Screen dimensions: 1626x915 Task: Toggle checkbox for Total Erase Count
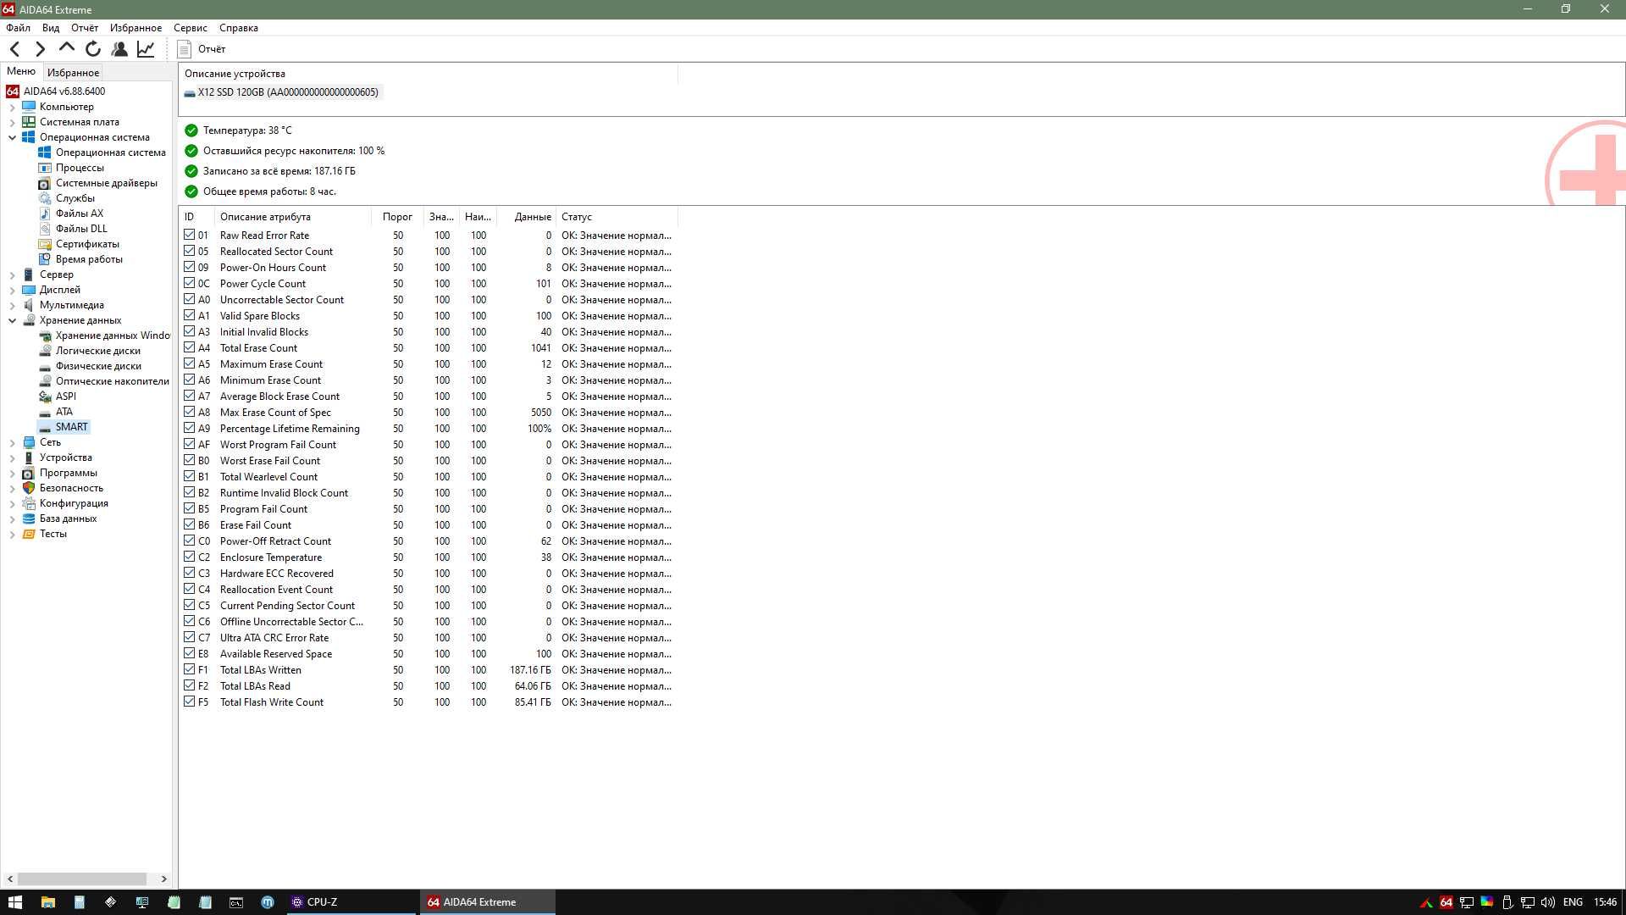(189, 347)
